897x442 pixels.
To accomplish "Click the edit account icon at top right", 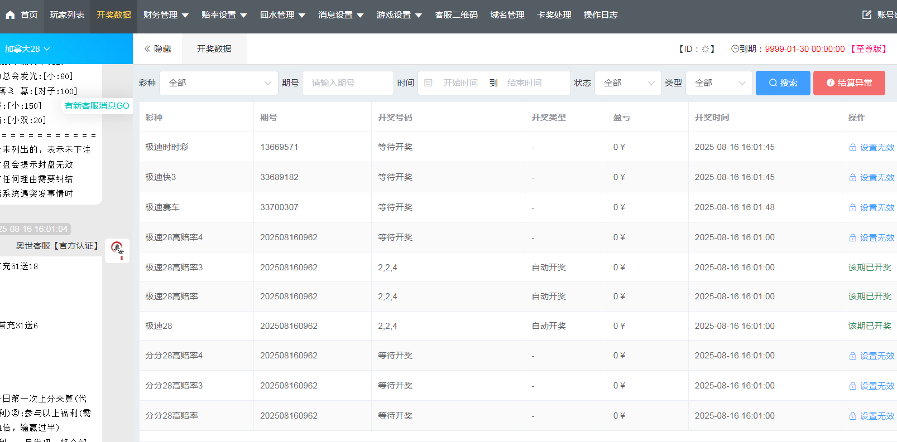I will (866, 15).
